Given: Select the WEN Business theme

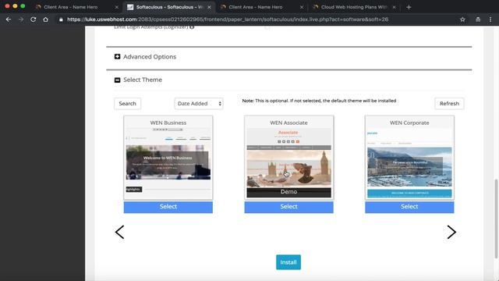Looking at the screenshot, I should click(168, 207).
